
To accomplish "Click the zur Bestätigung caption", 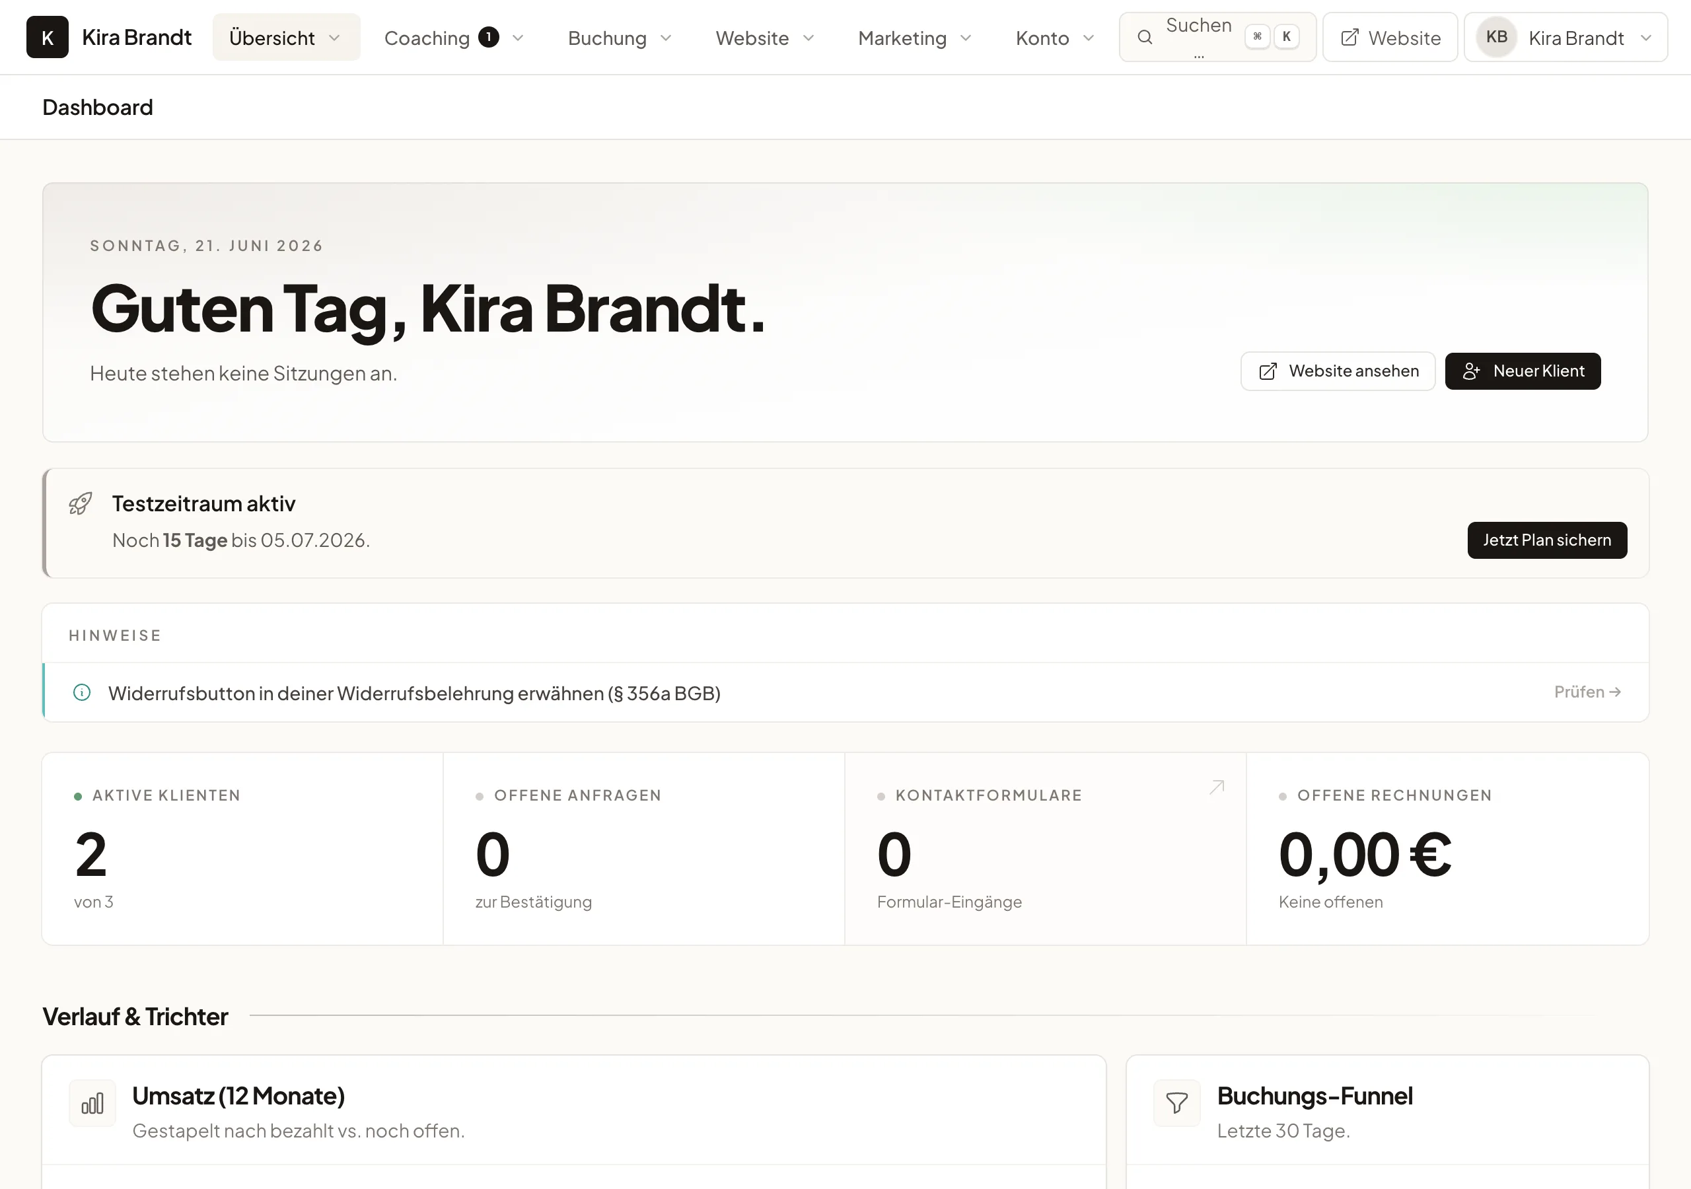I will coord(533,902).
